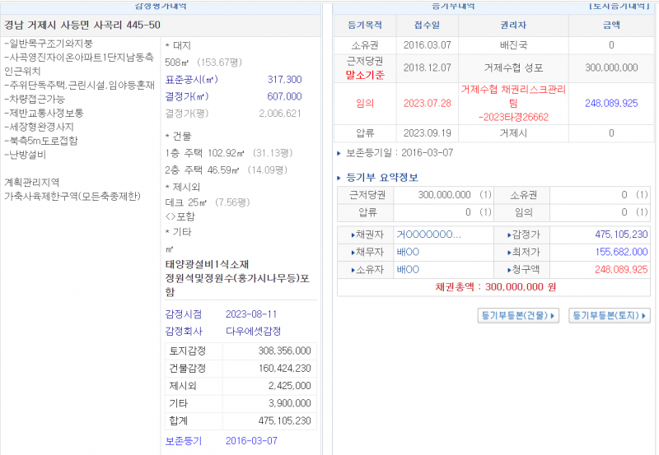The height and width of the screenshot is (455, 659).
Task: Select the 등기목적 column header
Action: coord(365,26)
